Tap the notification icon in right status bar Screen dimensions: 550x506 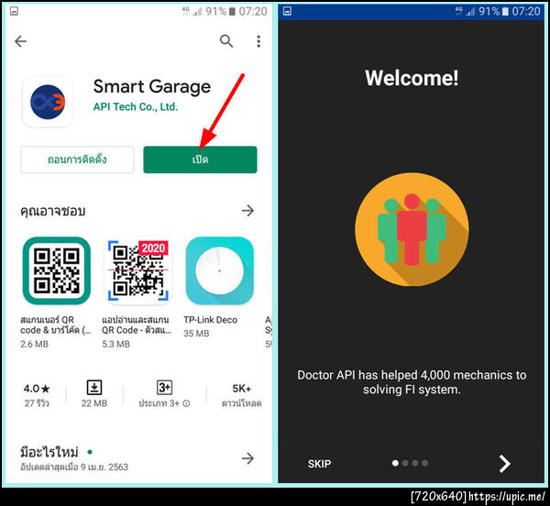tap(287, 11)
